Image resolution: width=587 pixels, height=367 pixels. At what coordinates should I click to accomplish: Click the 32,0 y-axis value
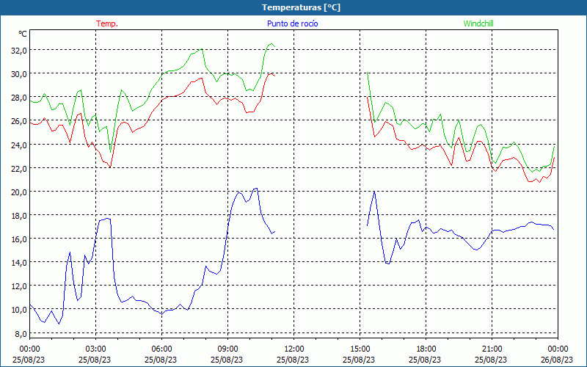pyautogui.click(x=19, y=50)
